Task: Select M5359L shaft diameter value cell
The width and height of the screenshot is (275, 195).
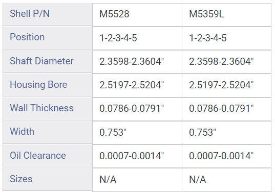Action: [x=226, y=62]
